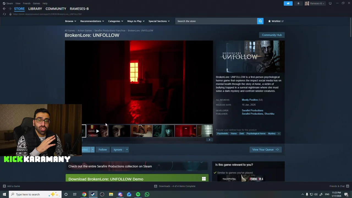Click the Action Games breadcrumb
The height and width of the screenshot is (198, 352).
(85, 31)
